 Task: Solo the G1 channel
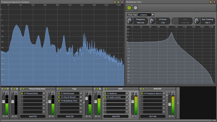point(7,117)
